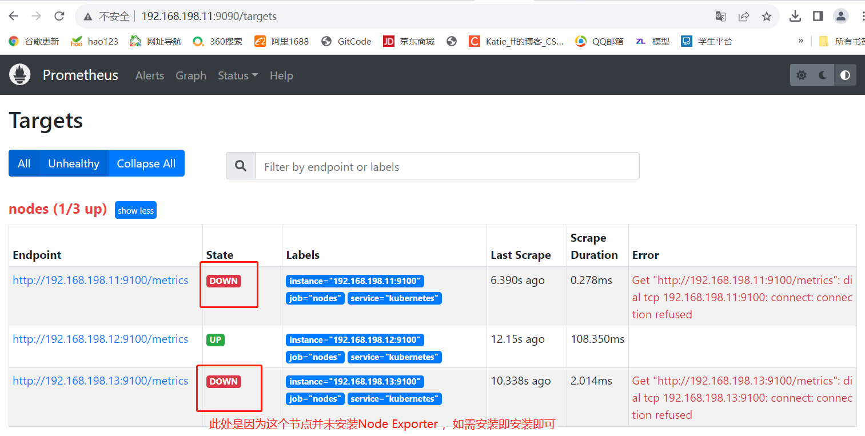Click the unnamed globe bookmark icon
This screenshot has height=436, width=865.
[452, 41]
